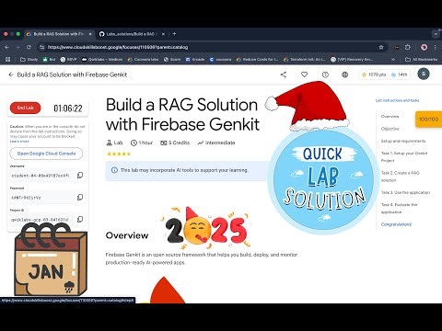Open the Arcade bookmark

[195, 59]
